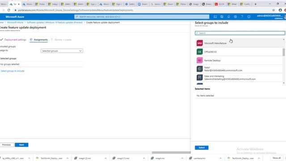
Task: Open Azure notifications bell
Action: click(228, 17)
